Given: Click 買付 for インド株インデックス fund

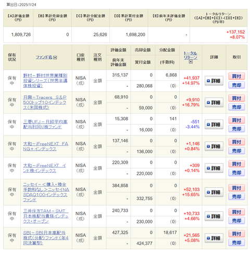Looking at the screenshot, I should 236,164.
